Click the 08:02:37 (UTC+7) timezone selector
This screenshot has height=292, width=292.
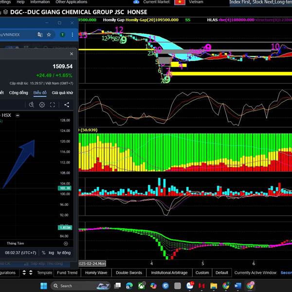tap(20, 253)
